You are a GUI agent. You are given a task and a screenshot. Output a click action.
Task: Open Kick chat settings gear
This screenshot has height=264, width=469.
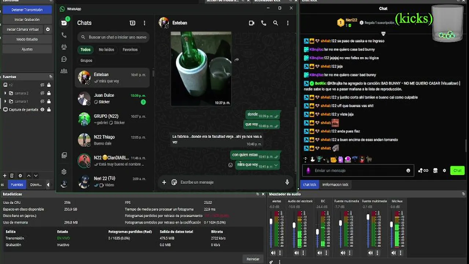click(x=444, y=170)
